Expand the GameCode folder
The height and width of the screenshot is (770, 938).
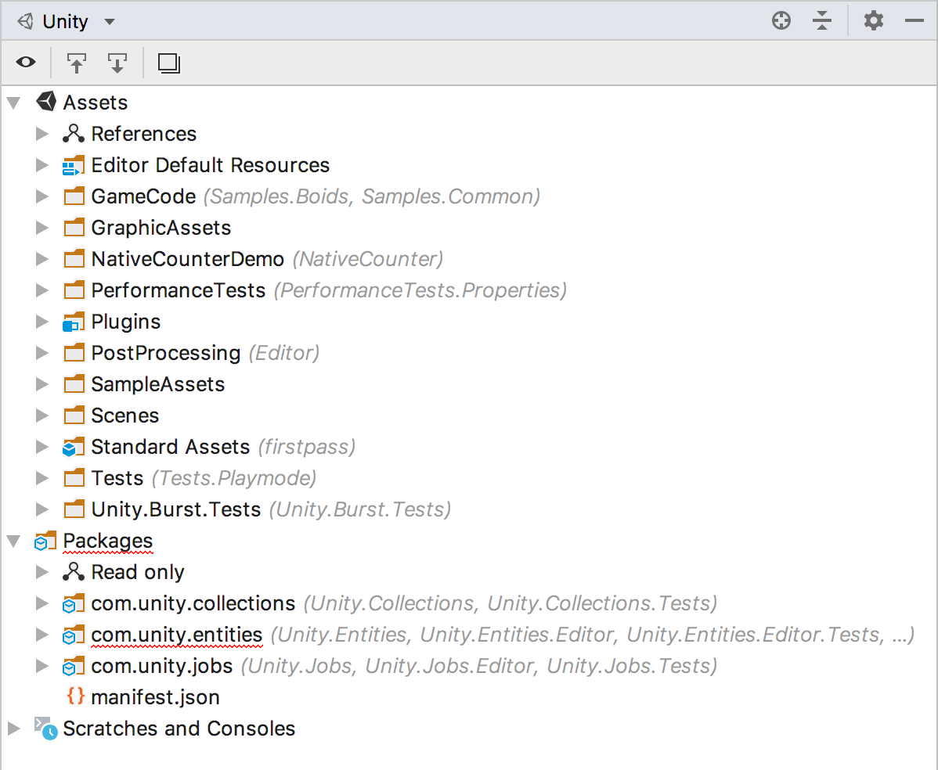click(41, 196)
